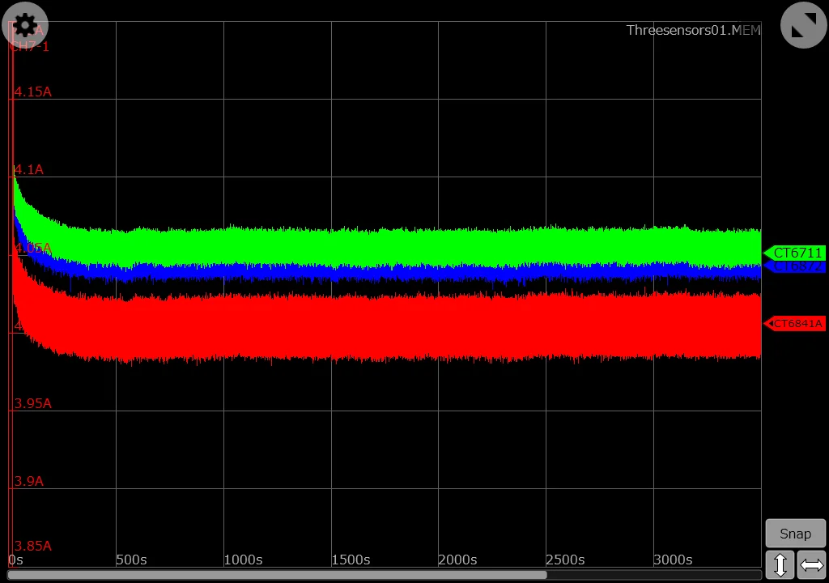Viewport: 829px width, 583px height.
Task: Click the 3.95A vertical axis label
Action: pyautogui.click(x=33, y=403)
